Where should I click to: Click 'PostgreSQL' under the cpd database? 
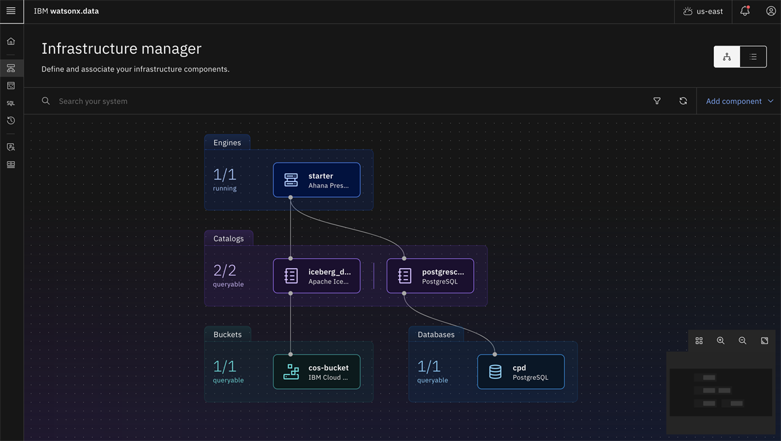pos(530,377)
